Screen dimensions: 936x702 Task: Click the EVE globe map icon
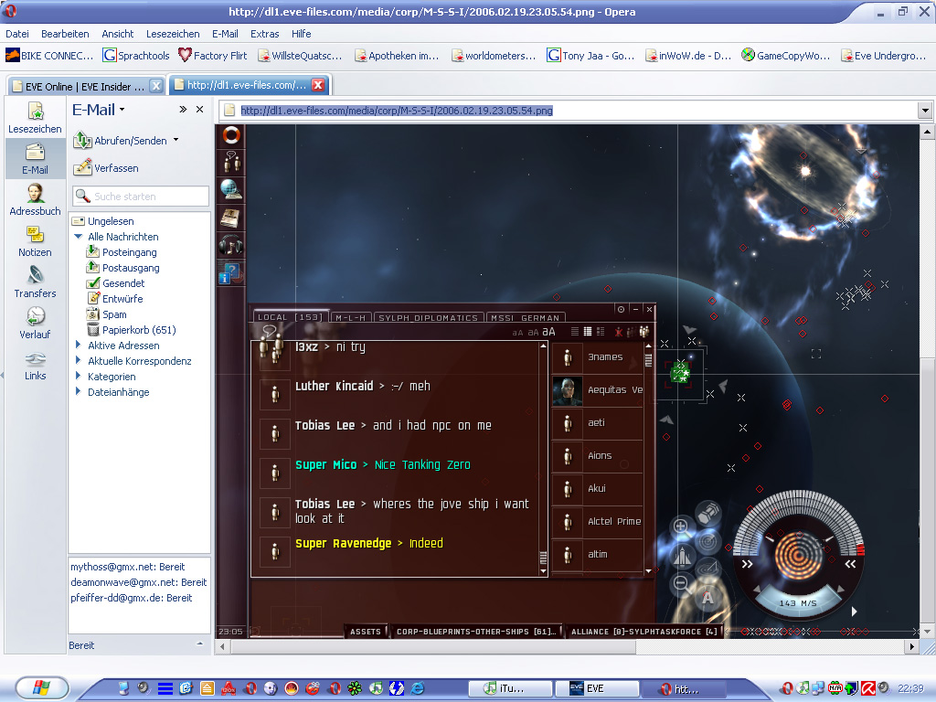(231, 189)
